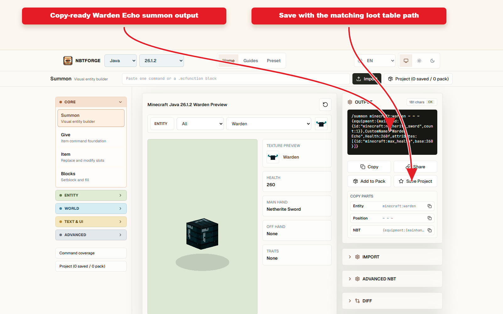The image size is (503, 314).
Task: Click the summon command output box
Action: click(392, 132)
